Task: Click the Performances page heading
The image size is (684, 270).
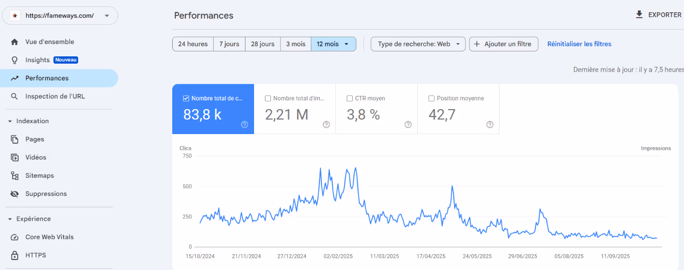Action: (204, 15)
